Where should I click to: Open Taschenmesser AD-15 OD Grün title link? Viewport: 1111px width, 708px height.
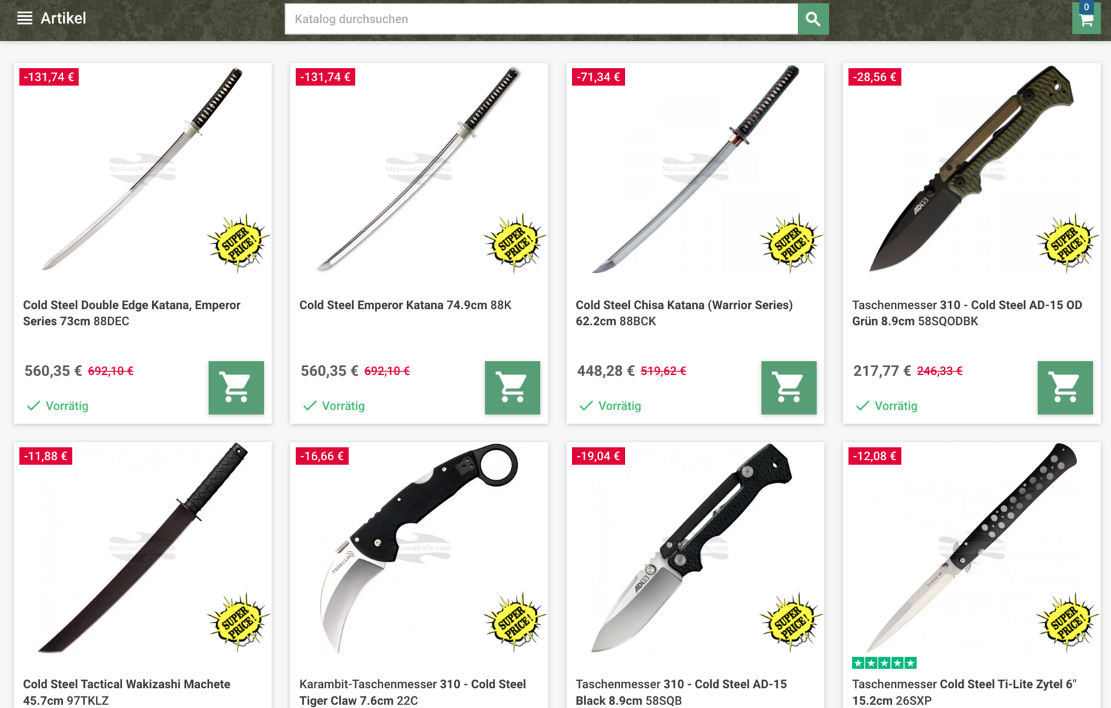pyautogui.click(x=967, y=313)
